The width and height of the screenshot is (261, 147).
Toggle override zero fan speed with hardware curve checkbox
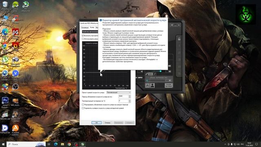(x=83, y=108)
